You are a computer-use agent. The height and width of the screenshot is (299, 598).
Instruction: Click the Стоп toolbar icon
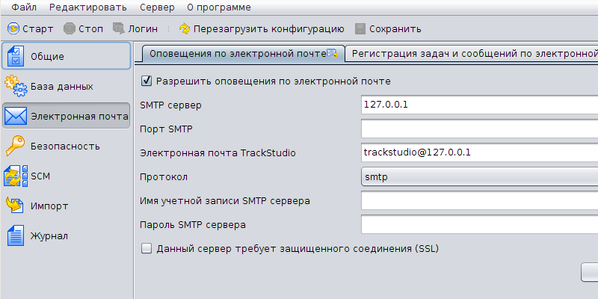70,28
